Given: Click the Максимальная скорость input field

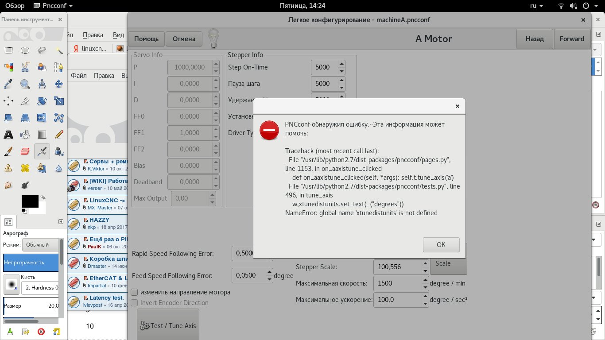Looking at the screenshot, I should click(x=397, y=283).
